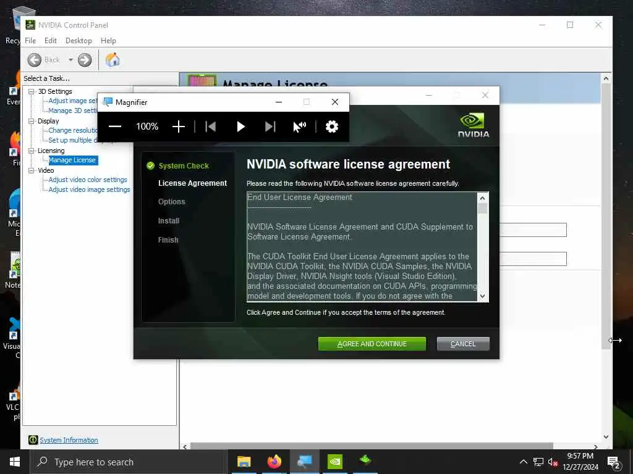Select Set up multiple displays item
The width and height of the screenshot is (633, 474).
tap(73, 140)
